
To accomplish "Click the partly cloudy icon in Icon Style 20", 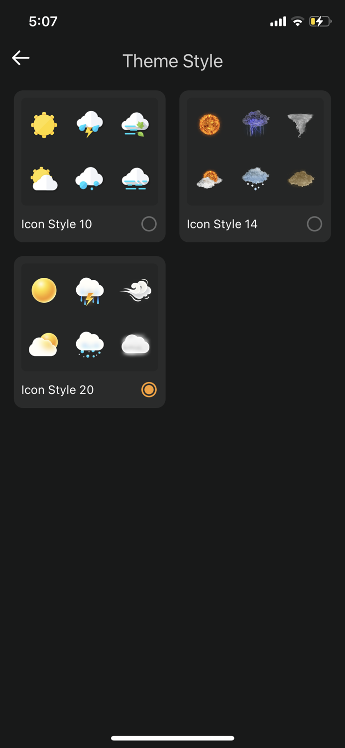I will pos(44,345).
